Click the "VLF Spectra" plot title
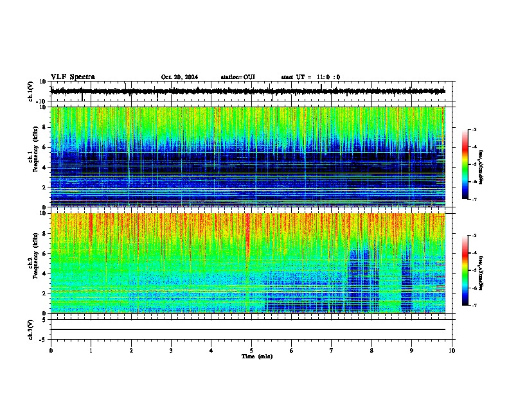This screenshot has width=509, height=393. click(x=73, y=77)
